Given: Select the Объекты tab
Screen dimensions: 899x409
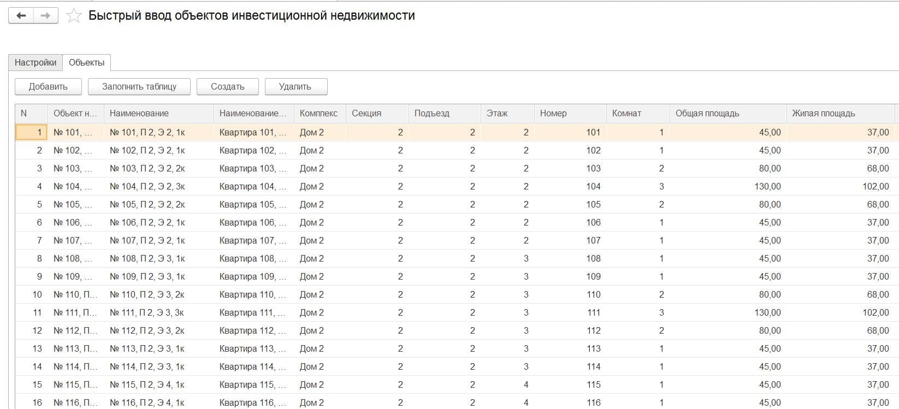Looking at the screenshot, I should pos(87,63).
